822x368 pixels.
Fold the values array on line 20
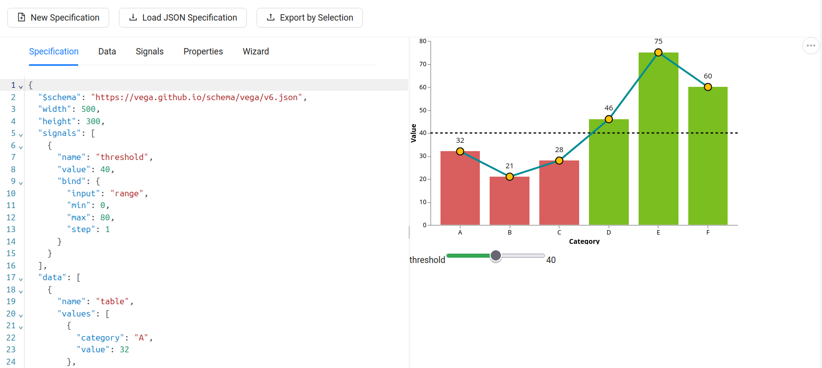click(x=21, y=315)
